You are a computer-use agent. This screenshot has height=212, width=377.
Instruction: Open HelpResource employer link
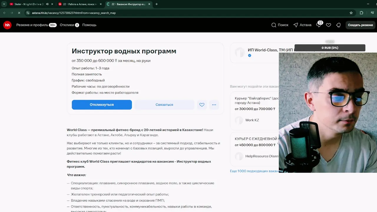click(262, 156)
